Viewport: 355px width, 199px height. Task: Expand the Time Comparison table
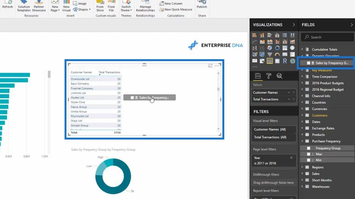pyautogui.click(x=302, y=76)
